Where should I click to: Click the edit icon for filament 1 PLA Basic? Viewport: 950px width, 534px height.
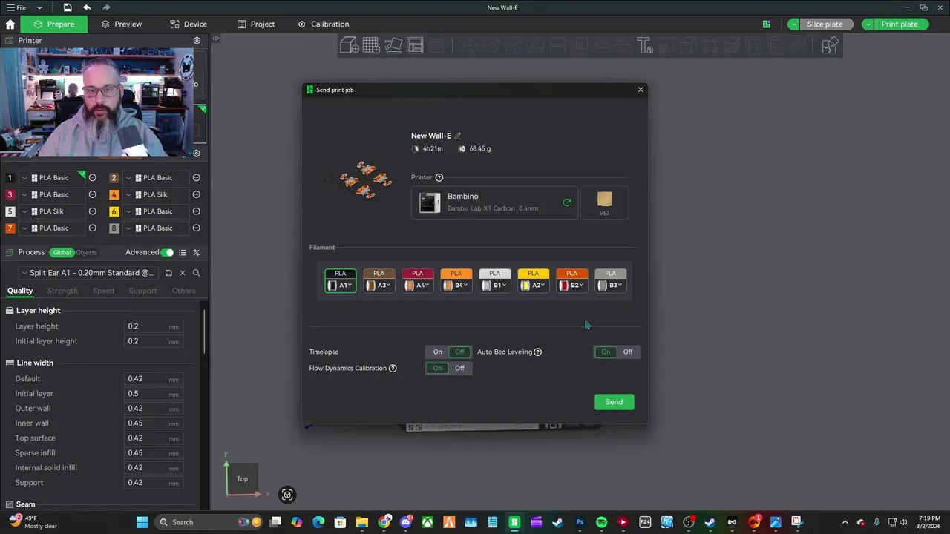pos(93,178)
